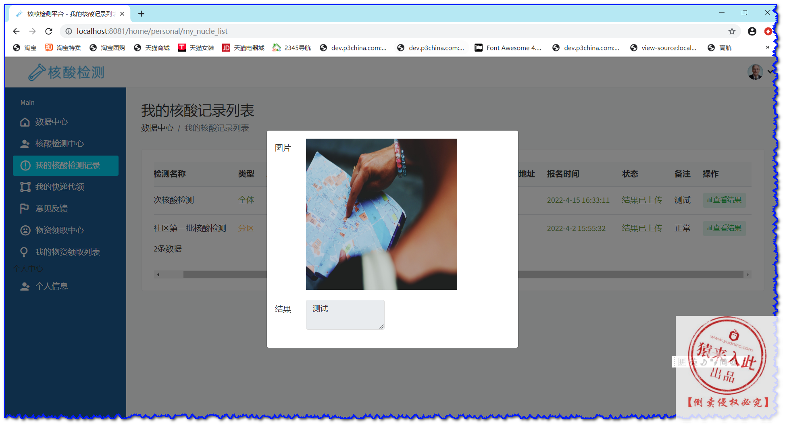Open the Font Awesome 4 bookmark
Screen dimensions: 785x426
coord(508,48)
